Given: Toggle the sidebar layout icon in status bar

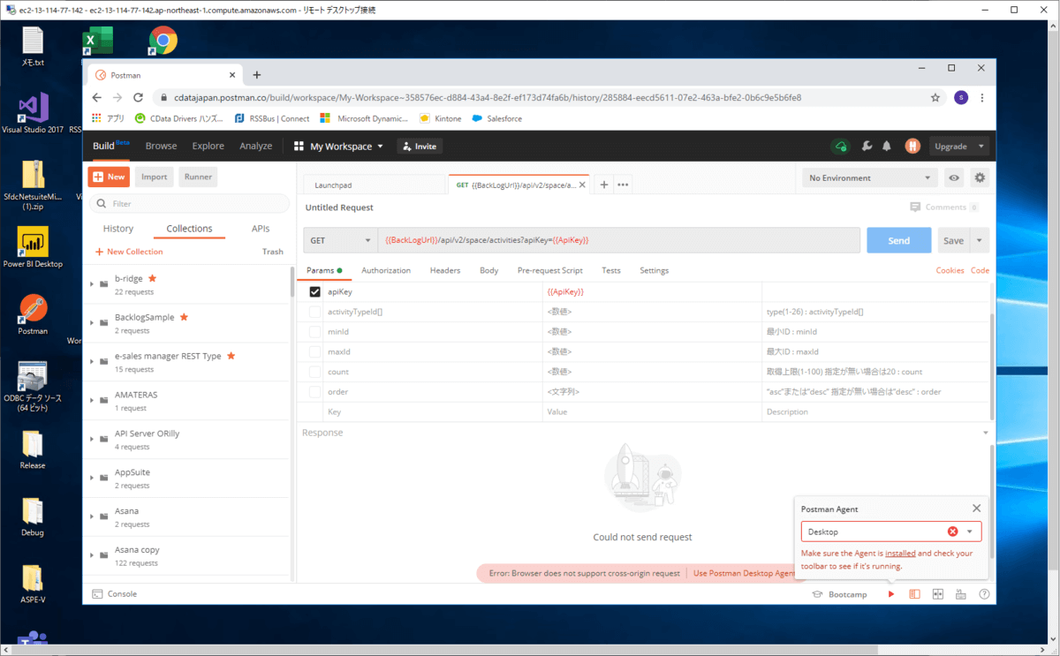Looking at the screenshot, I should point(914,594).
